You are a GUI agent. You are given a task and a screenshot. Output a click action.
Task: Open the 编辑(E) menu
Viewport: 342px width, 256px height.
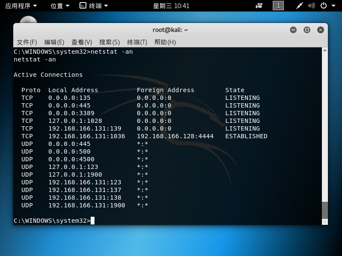54,42
